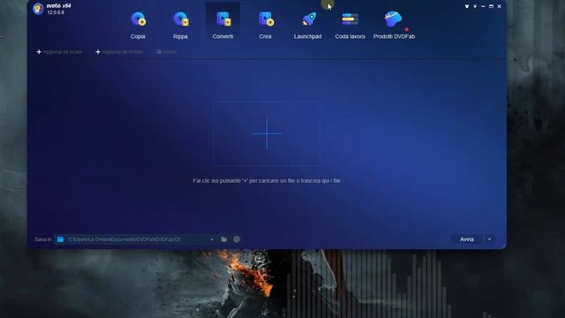Image resolution: width=565 pixels, height=318 pixels.
Task: Close the DVDFab window
Action: coord(500,6)
